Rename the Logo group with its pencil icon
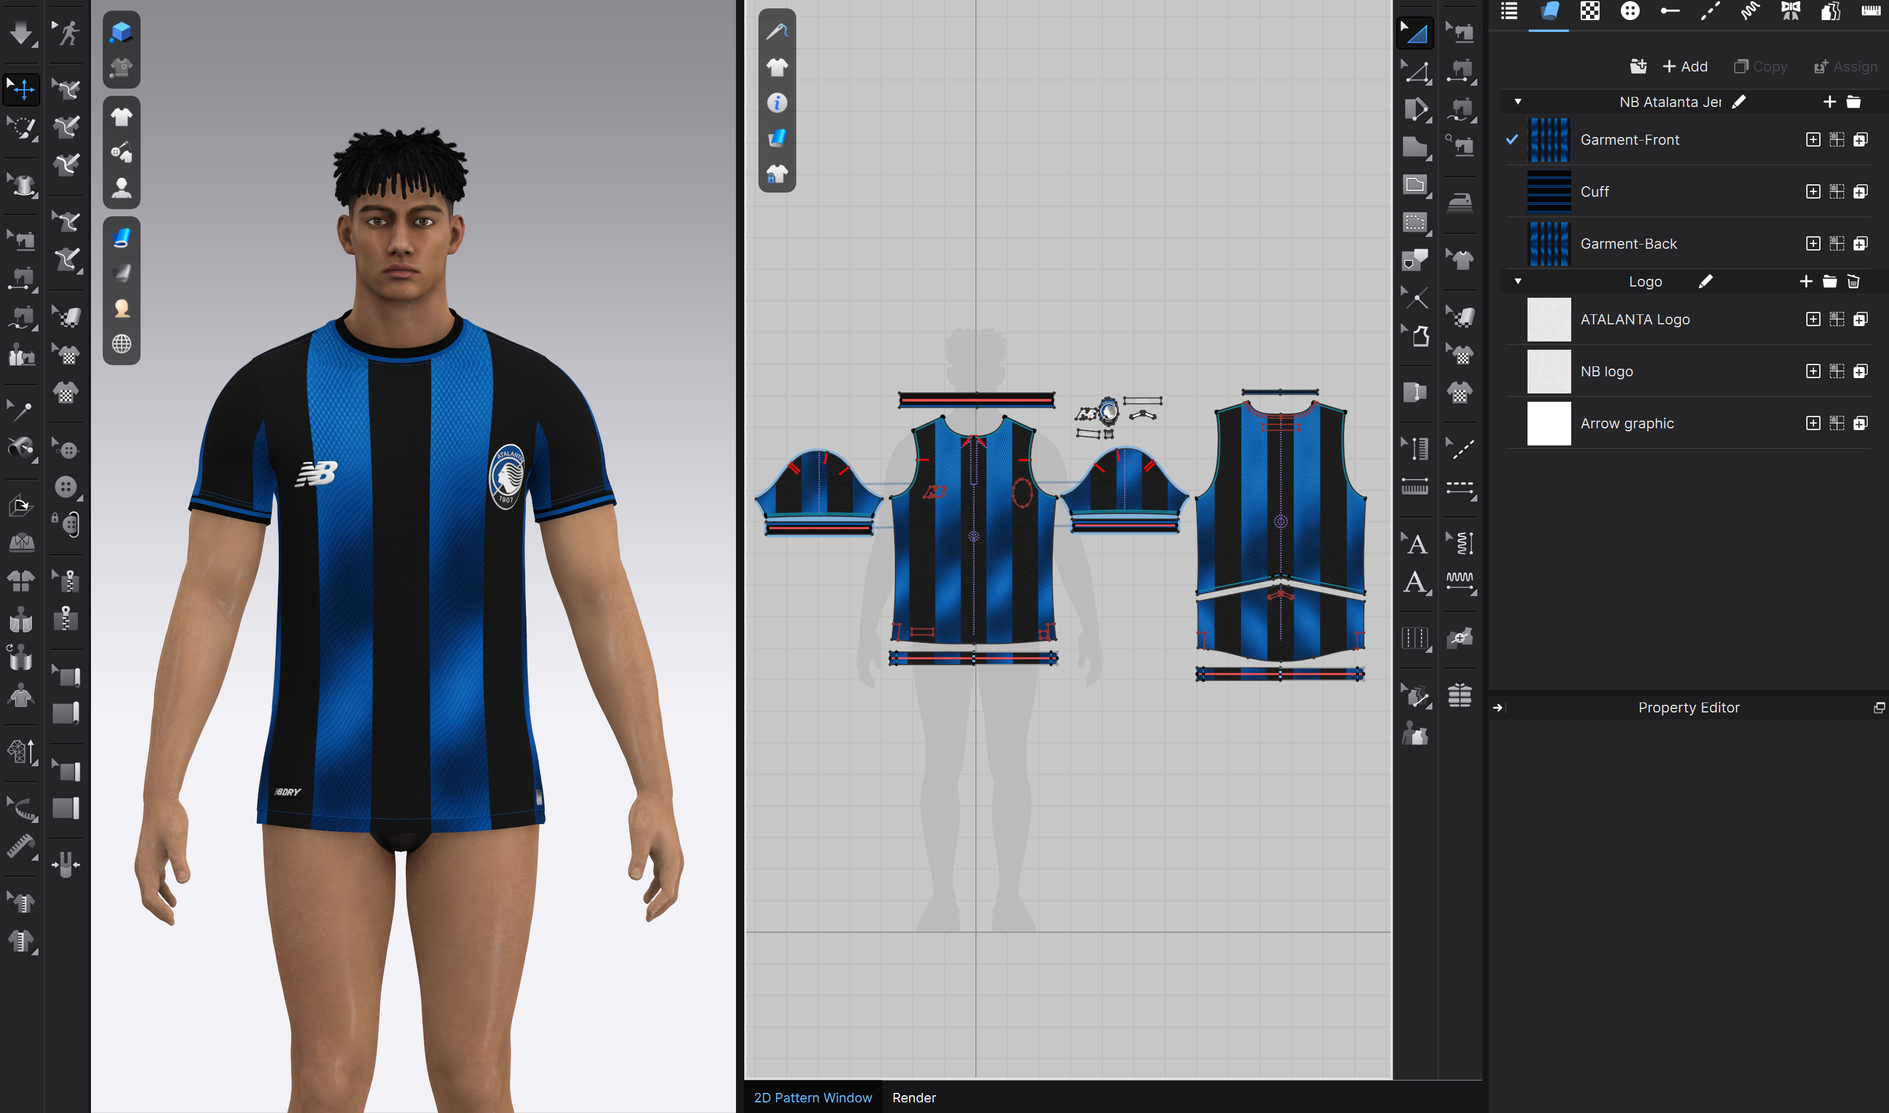The height and width of the screenshot is (1113, 1889). (1705, 281)
